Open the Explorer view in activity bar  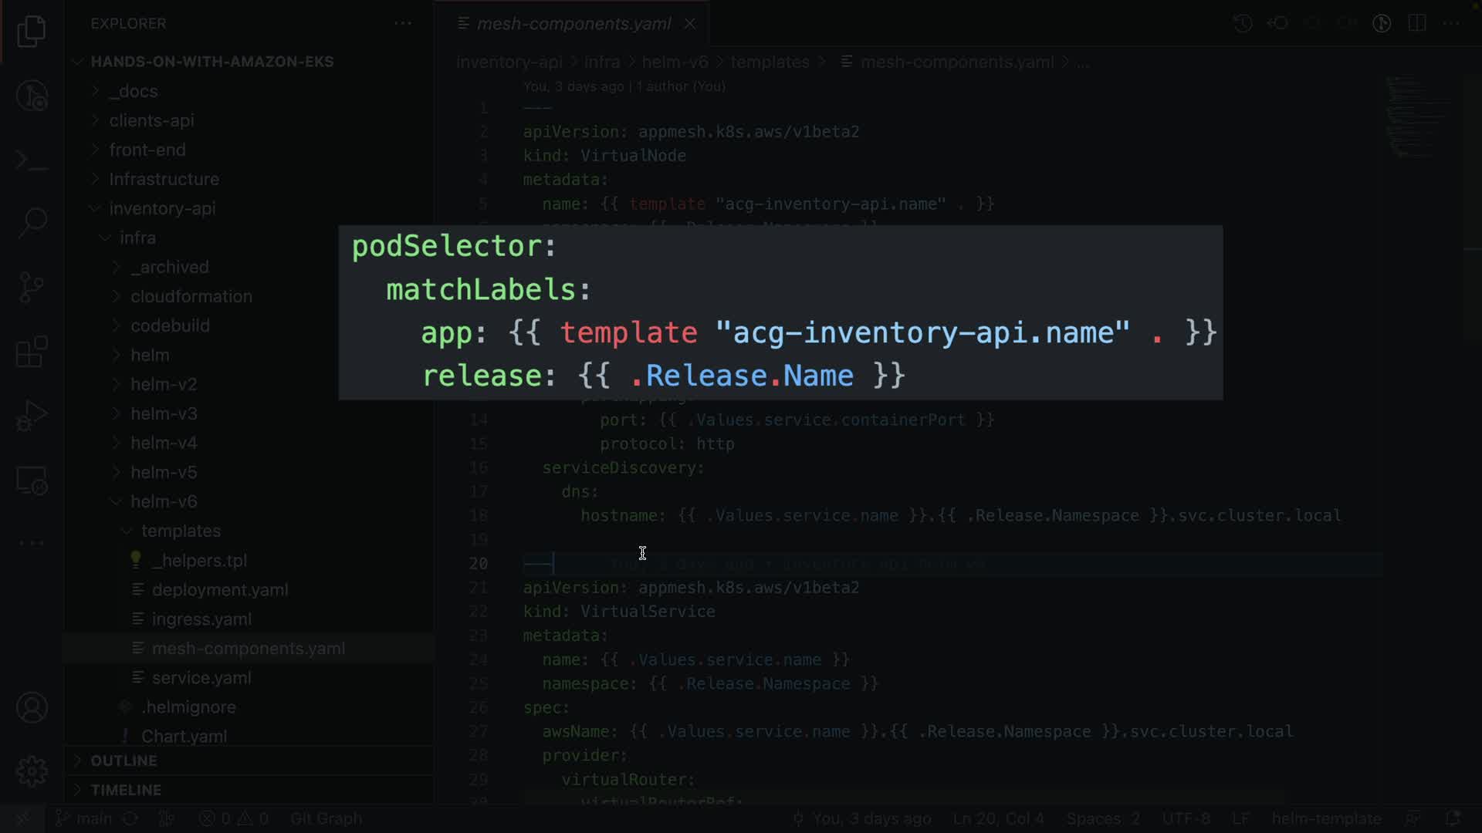(x=32, y=32)
